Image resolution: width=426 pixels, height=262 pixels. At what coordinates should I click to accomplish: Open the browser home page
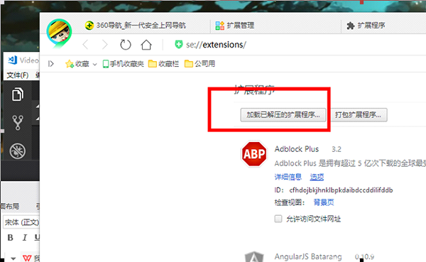click(146, 45)
